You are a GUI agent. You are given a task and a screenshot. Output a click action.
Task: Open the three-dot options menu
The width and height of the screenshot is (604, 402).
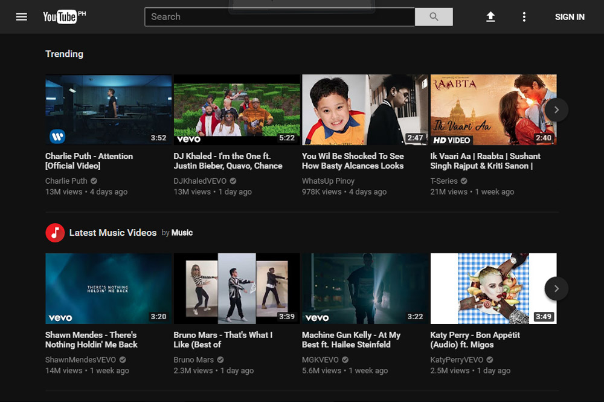(524, 17)
